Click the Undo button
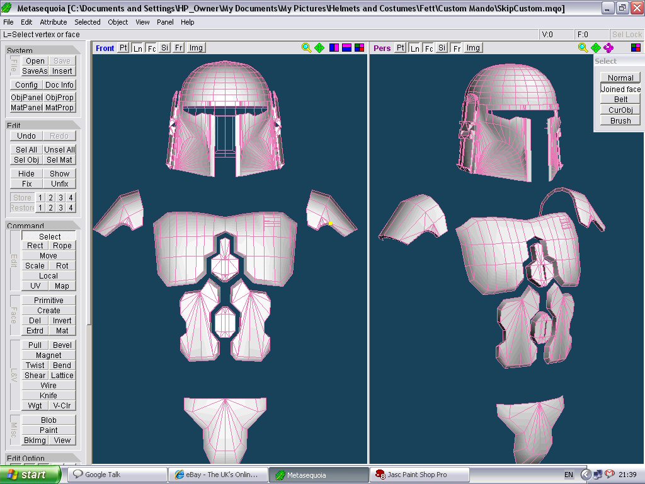Image resolution: width=645 pixels, height=484 pixels. coord(26,136)
